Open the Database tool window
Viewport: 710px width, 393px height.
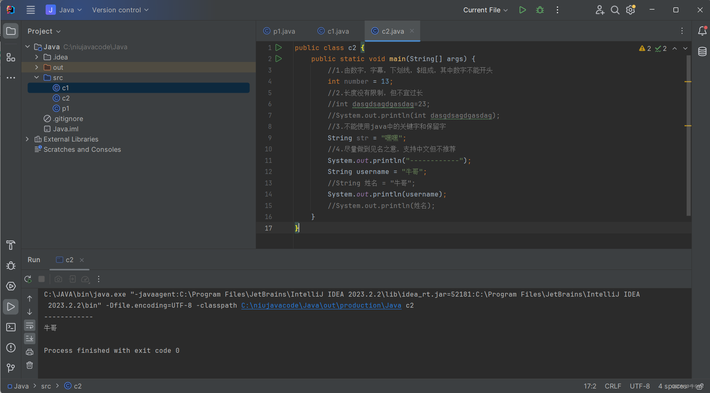click(x=702, y=52)
